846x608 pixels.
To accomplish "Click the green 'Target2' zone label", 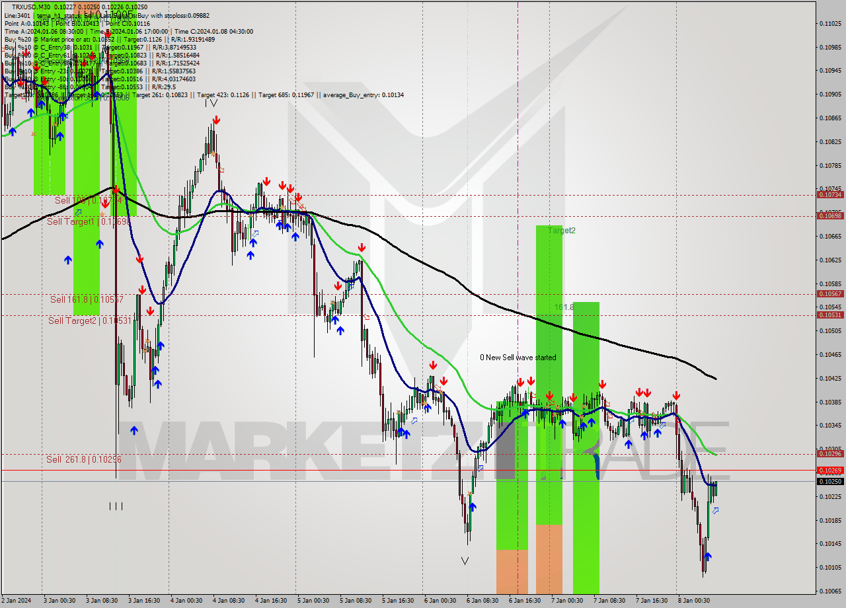I will click(x=561, y=230).
